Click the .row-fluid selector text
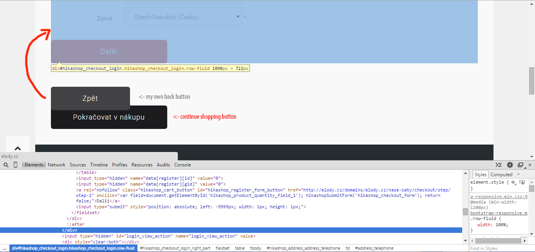The image size is (535, 252). click(483, 219)
